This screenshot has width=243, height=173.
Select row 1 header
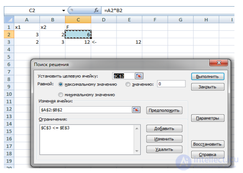[9, 27]
